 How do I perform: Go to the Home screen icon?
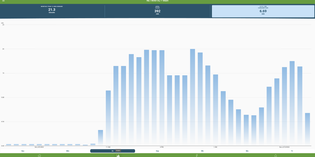pos(39,155)
